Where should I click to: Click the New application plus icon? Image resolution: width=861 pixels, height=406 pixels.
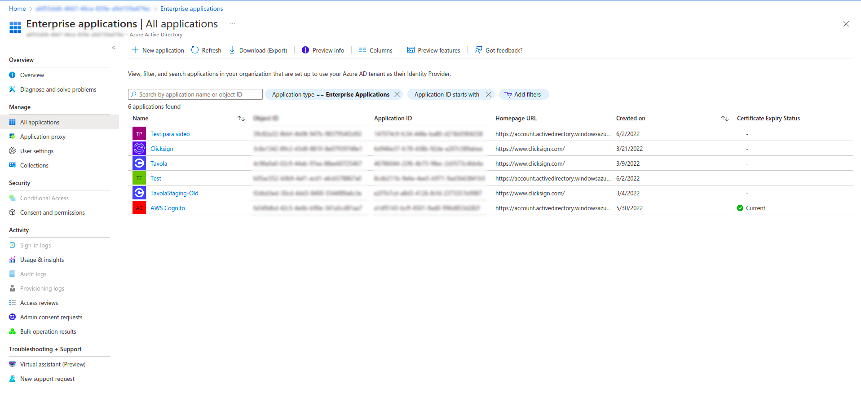(135, 50)
